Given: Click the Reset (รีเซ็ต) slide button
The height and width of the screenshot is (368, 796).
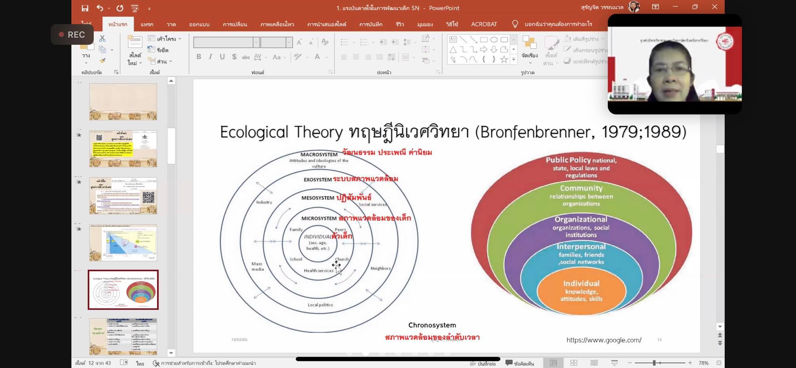Looking at the screenshot, I should click(159, 50).
